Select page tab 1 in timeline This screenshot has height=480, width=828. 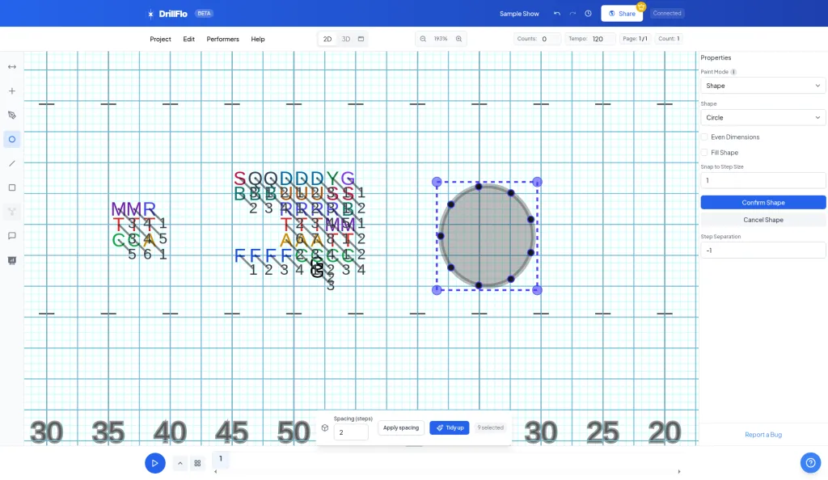click(221, 459)
